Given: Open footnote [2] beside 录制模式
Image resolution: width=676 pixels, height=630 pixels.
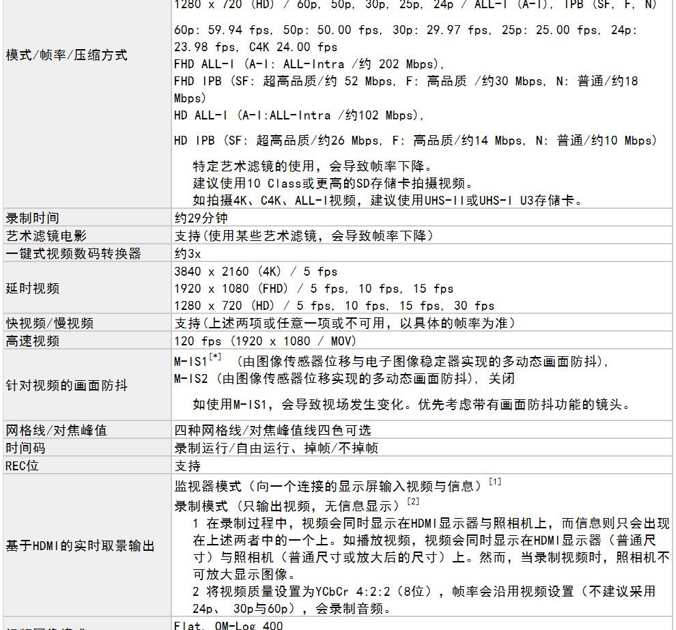Looking at the screenshot, I should 413,502.
